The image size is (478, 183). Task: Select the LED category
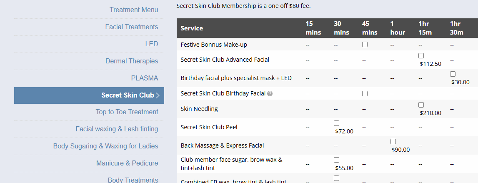click(151, 44)
